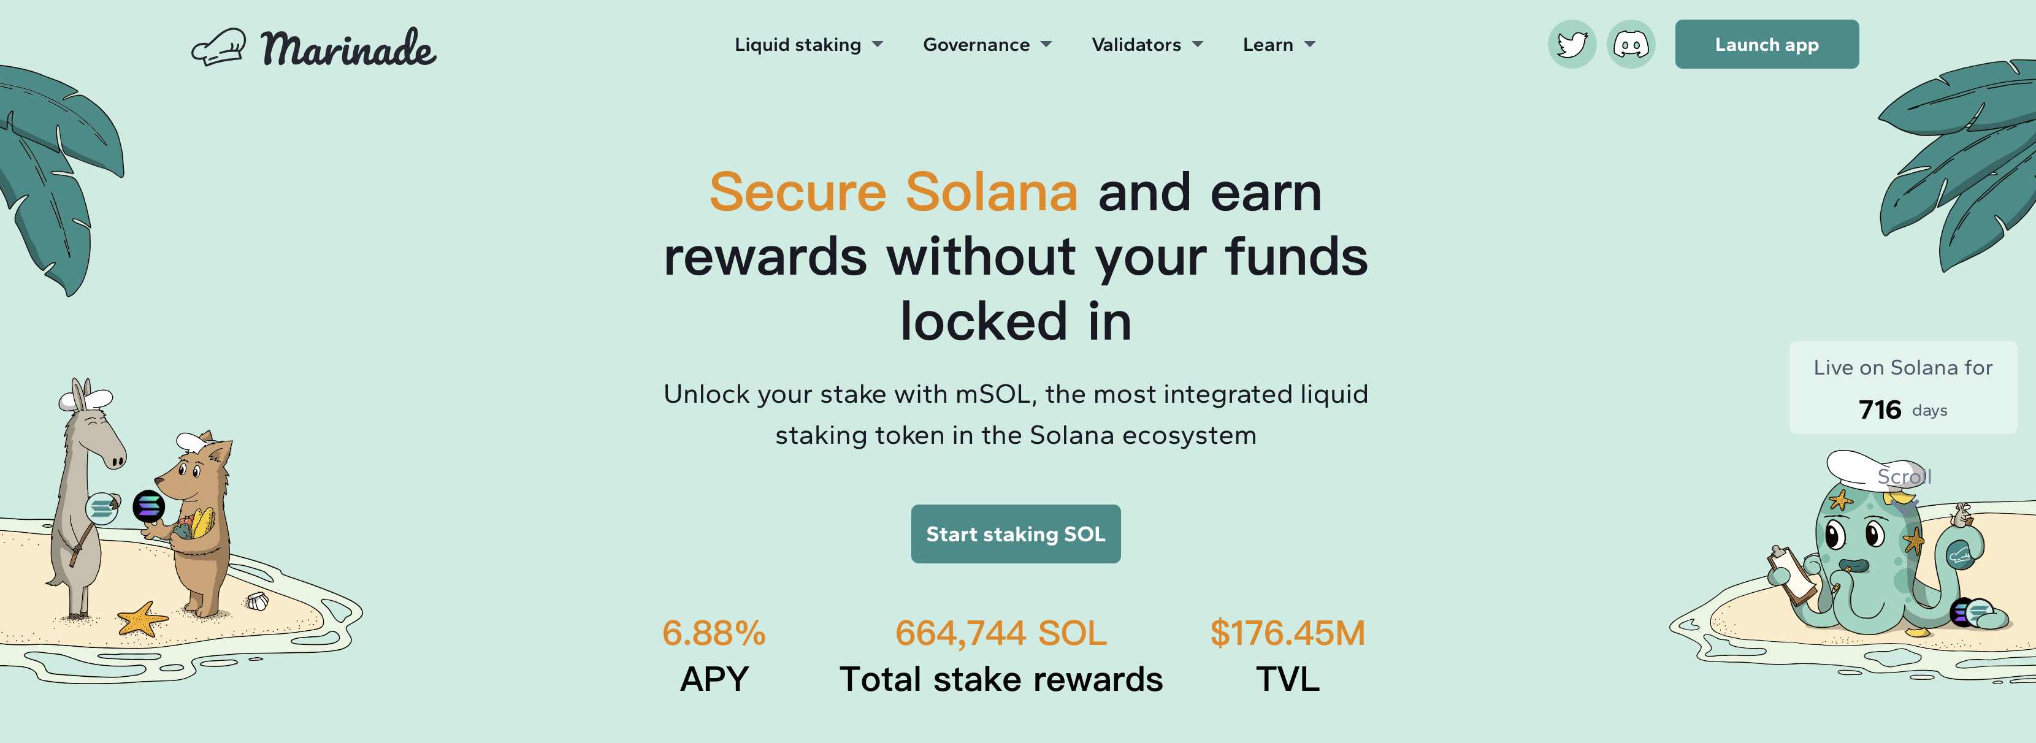Screen dimensions: 2036x743
Task: Click the black Solana coin held by the dog
Action: (x=148, y=506)
